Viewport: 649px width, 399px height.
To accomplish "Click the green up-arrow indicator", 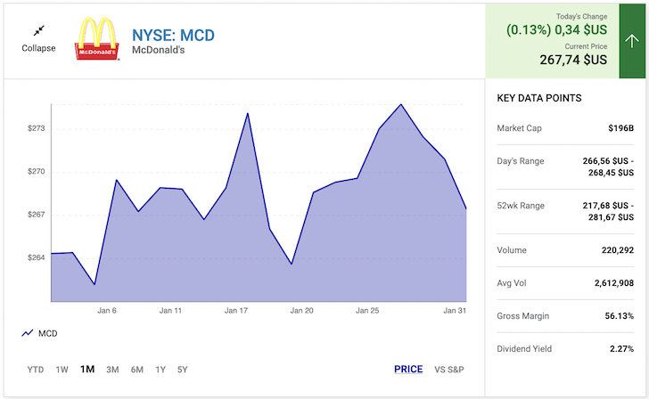I will (632, 41).
